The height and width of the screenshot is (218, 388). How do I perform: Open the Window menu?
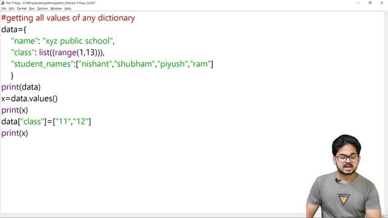(x=56, y=8)
